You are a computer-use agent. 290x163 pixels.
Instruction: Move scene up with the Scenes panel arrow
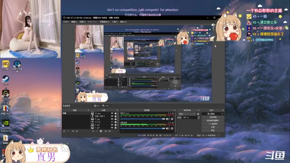pyautogui.click(x=73, y=131)
